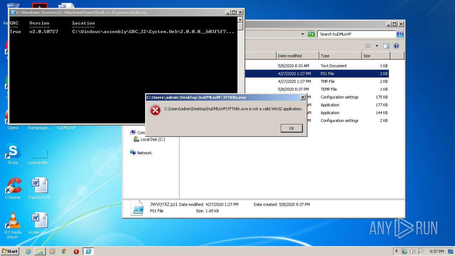This screenshot has width=455, height=256.
Task: Click the Opera desktop shortcut label
Action: [x=13, y=128]
